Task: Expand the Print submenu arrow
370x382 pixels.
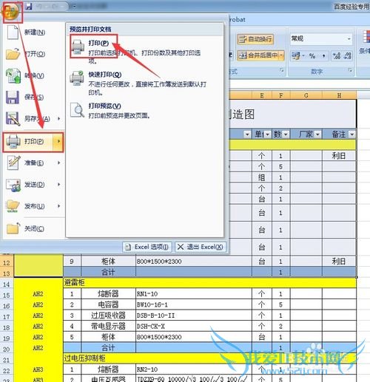Action: pos(58,141)
